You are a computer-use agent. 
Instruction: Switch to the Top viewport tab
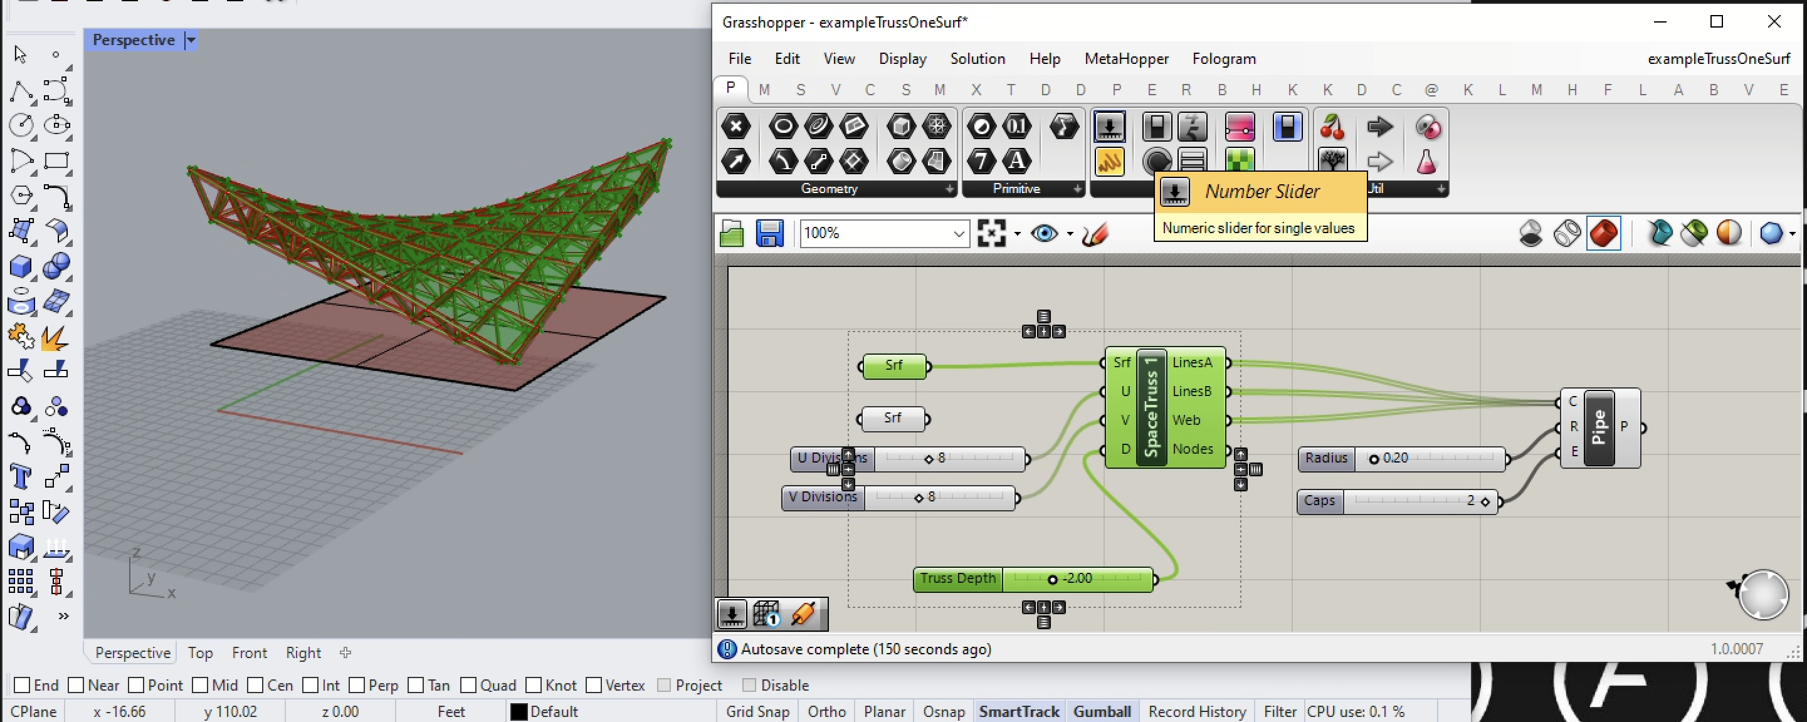pos(200,652)
